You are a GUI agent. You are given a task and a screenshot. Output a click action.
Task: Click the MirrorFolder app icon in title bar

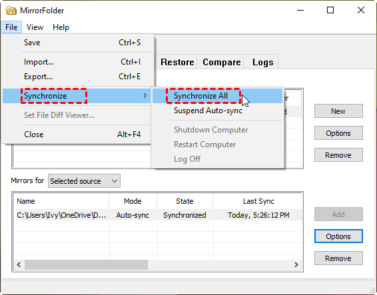click(11, 11)
